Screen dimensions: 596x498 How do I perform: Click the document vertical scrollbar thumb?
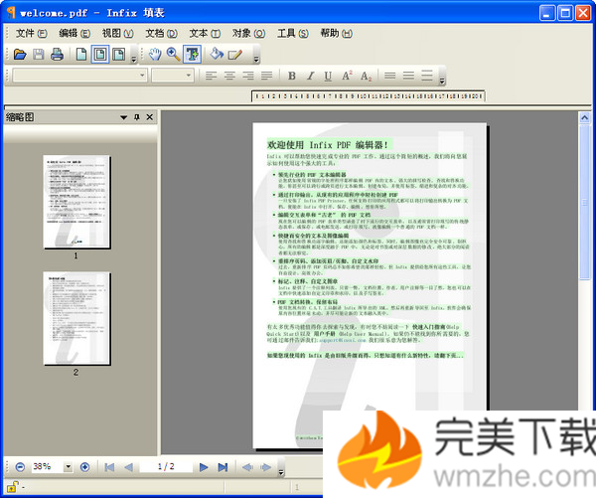tap(585, 203)
